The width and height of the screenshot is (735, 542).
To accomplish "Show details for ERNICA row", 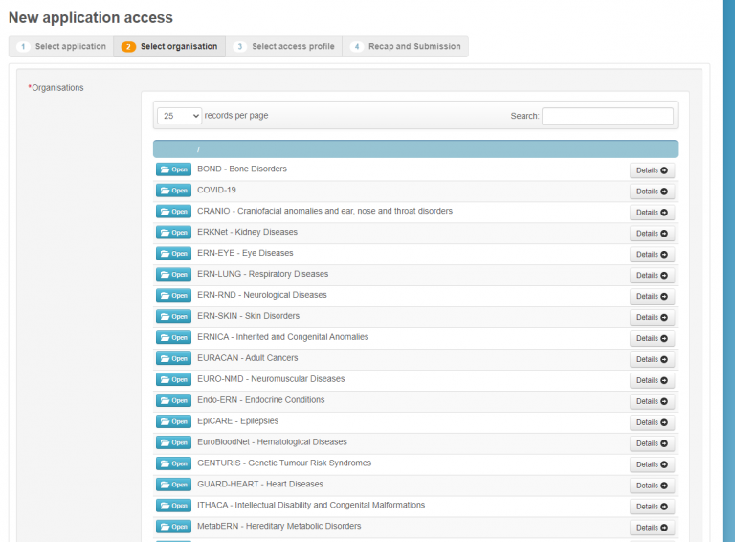I will tap(652, 339).
